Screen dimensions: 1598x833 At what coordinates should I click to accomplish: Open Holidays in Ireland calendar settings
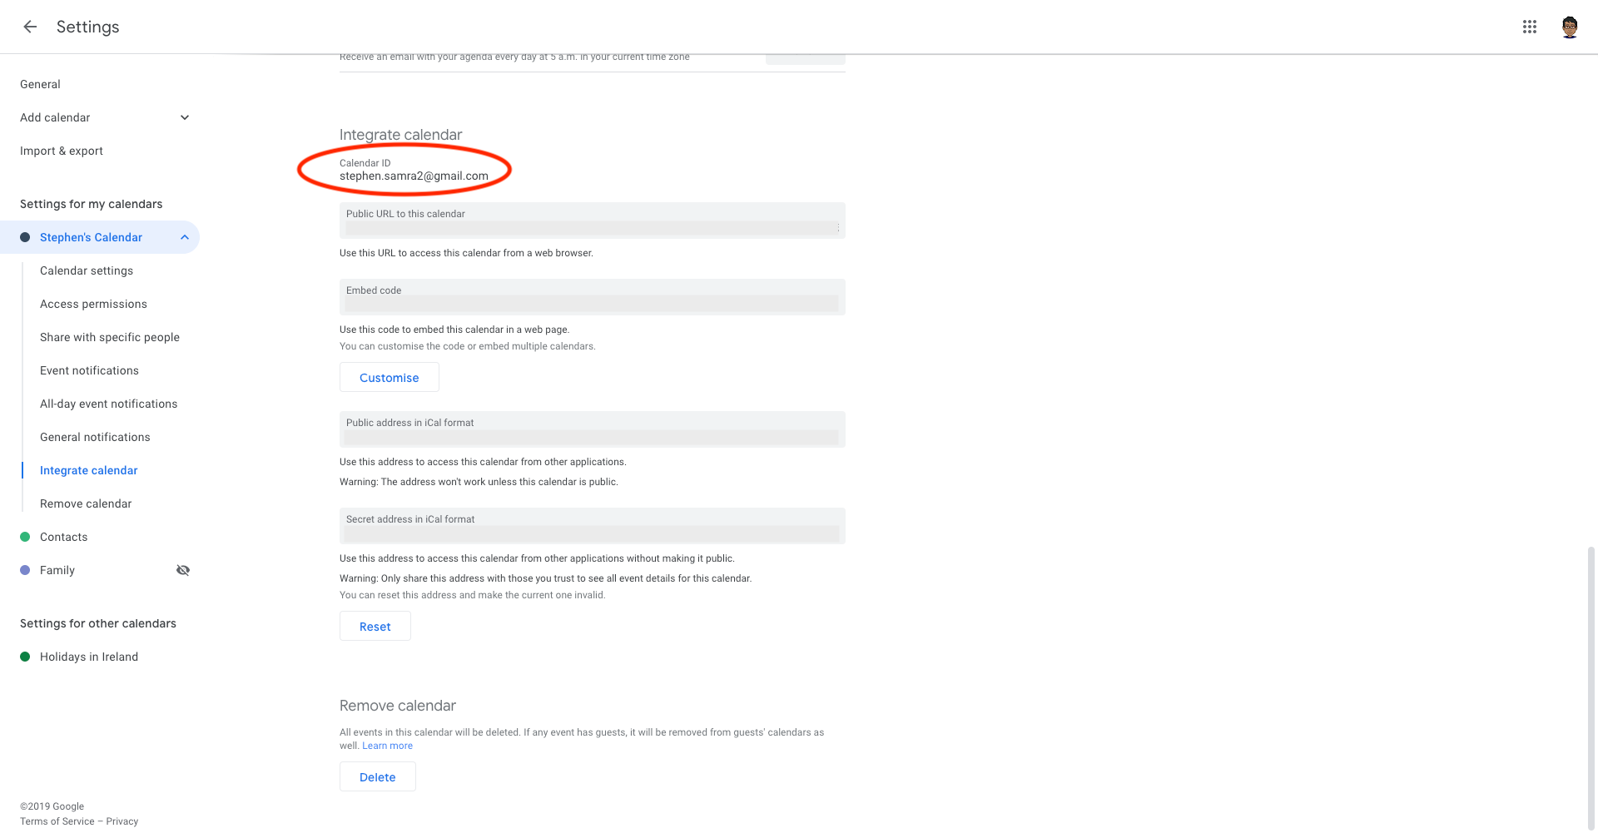tap(89, 657)
